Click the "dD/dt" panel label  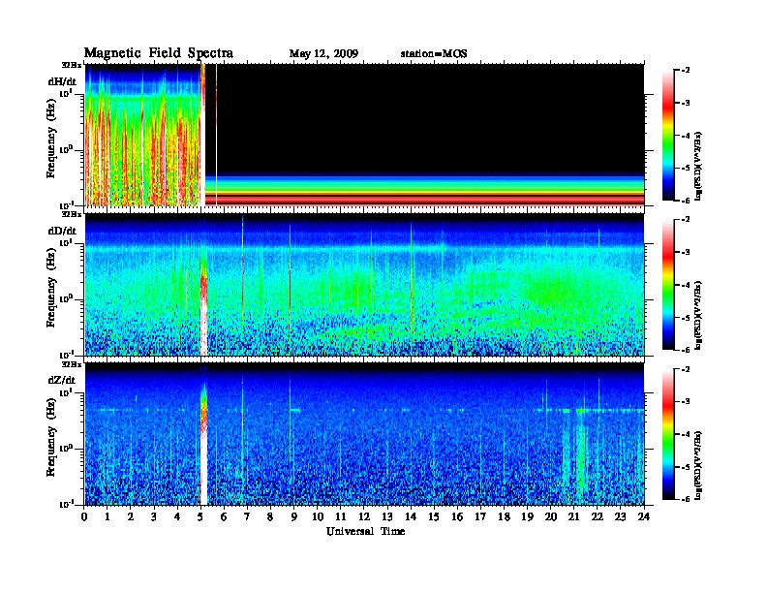coord(62,231)
